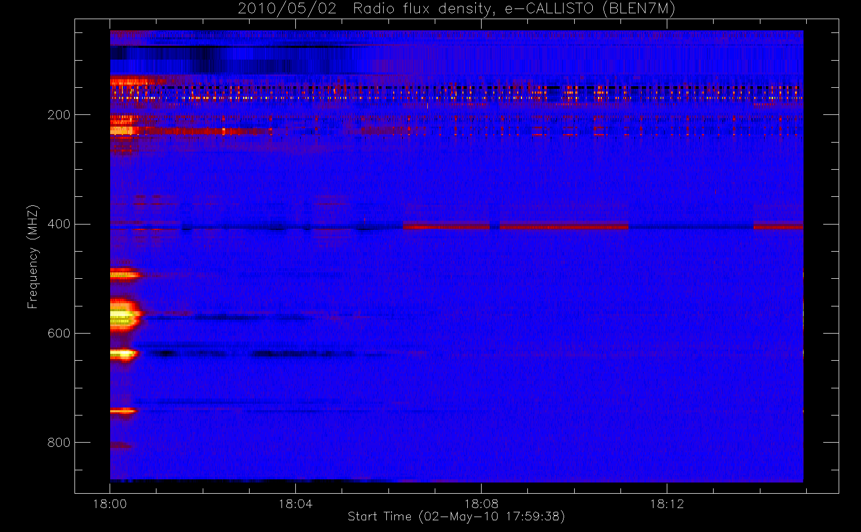This screenshot has width=861, height=532.
Task: Click the bright yellow burst near 580 MHz
Action: click(x=126, y=315)
